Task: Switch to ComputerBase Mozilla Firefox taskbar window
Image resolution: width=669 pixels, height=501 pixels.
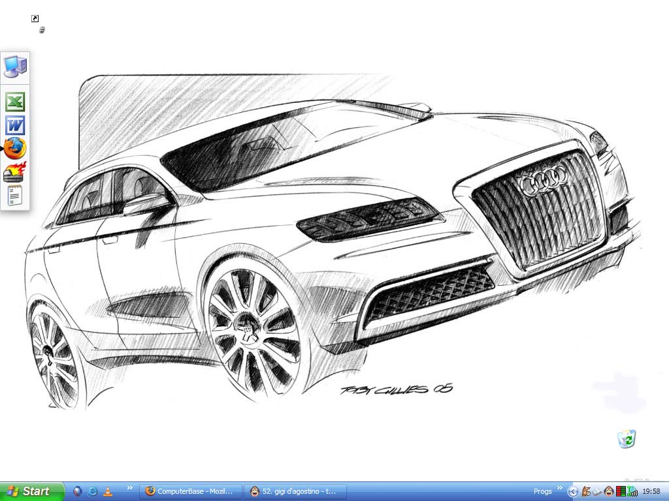Action: [191, 491]
